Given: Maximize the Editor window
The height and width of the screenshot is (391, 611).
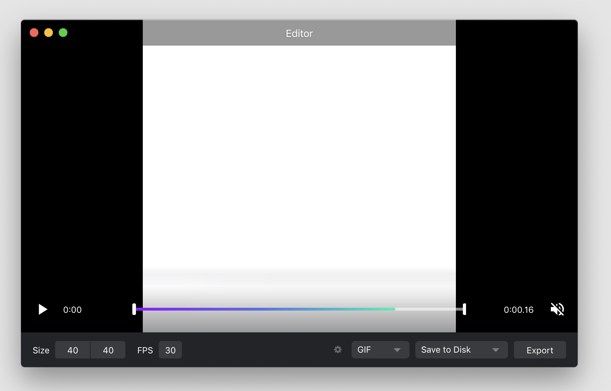Looking at the screenshot, I should pos(63,33).
